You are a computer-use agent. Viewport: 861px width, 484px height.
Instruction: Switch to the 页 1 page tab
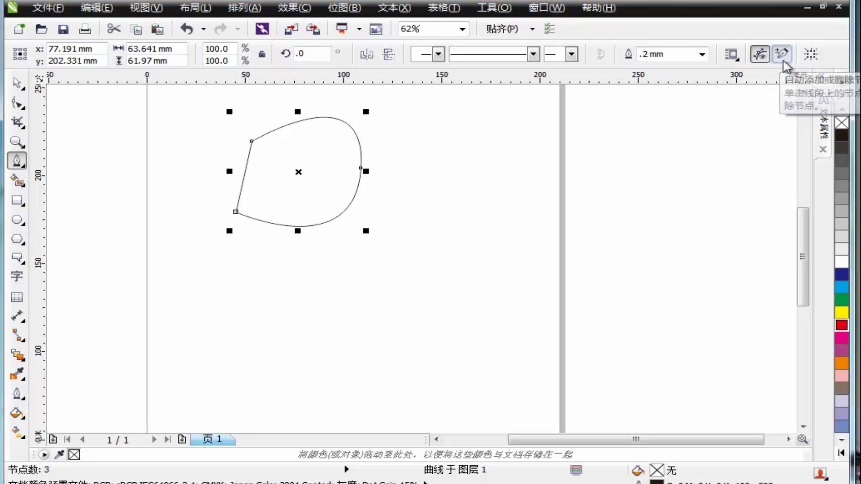pyautogui.click(x=213, y=439)
